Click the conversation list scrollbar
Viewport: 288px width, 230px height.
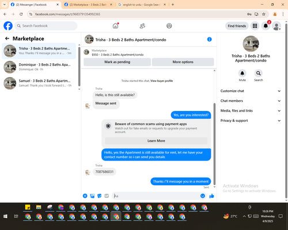(x=79, y=66)
